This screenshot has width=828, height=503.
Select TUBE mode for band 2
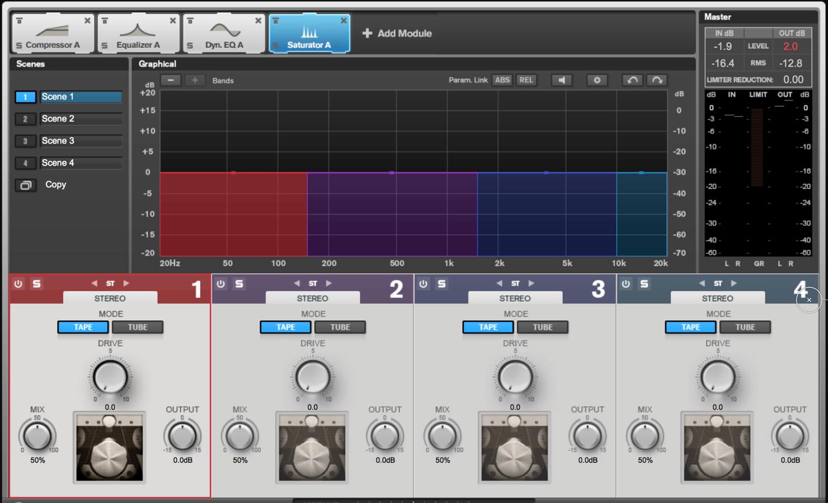tap(340, 327)
